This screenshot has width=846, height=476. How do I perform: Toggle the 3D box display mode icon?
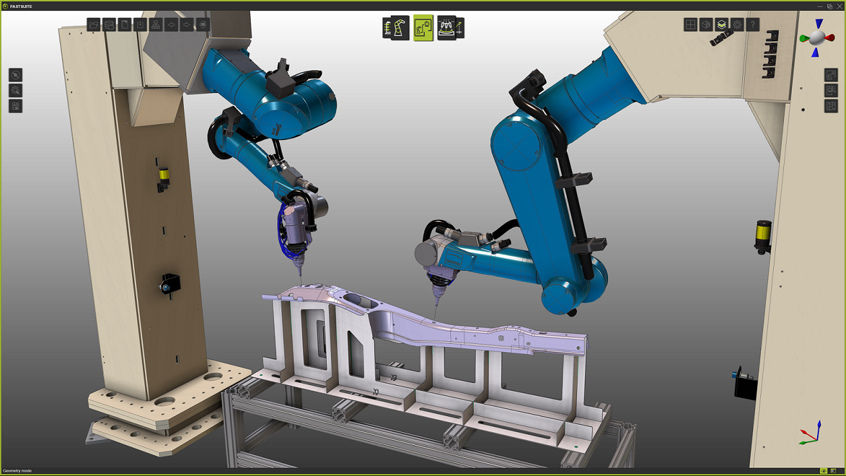[x=706, y=25]
